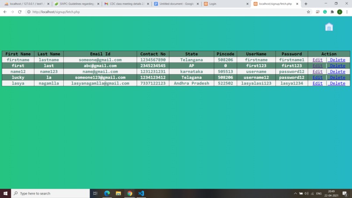
Task: Open the Chrome profile avatar
Action: pos(340,12)
